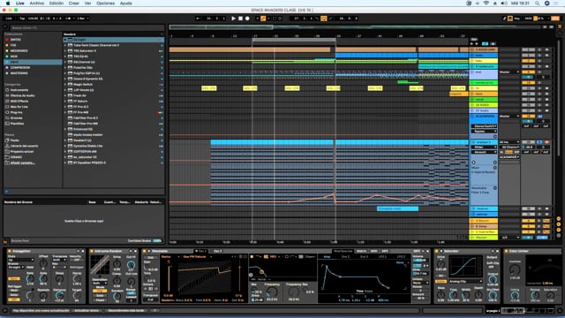Click the punch-in switch icon

point(318,19)
